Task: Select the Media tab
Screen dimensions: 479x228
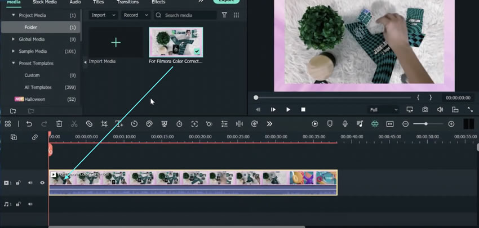Action: tap(14, 2)
